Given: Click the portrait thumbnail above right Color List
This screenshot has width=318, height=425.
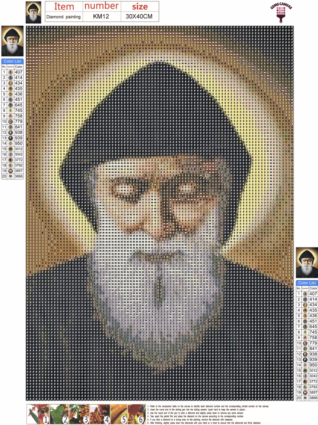Looking at the screenshot, I should [x=307, y=263].
